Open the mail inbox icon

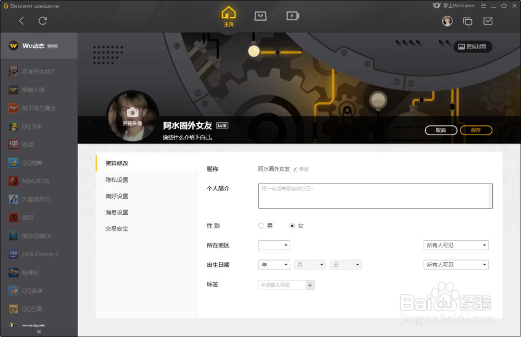[x=488, y=21]
